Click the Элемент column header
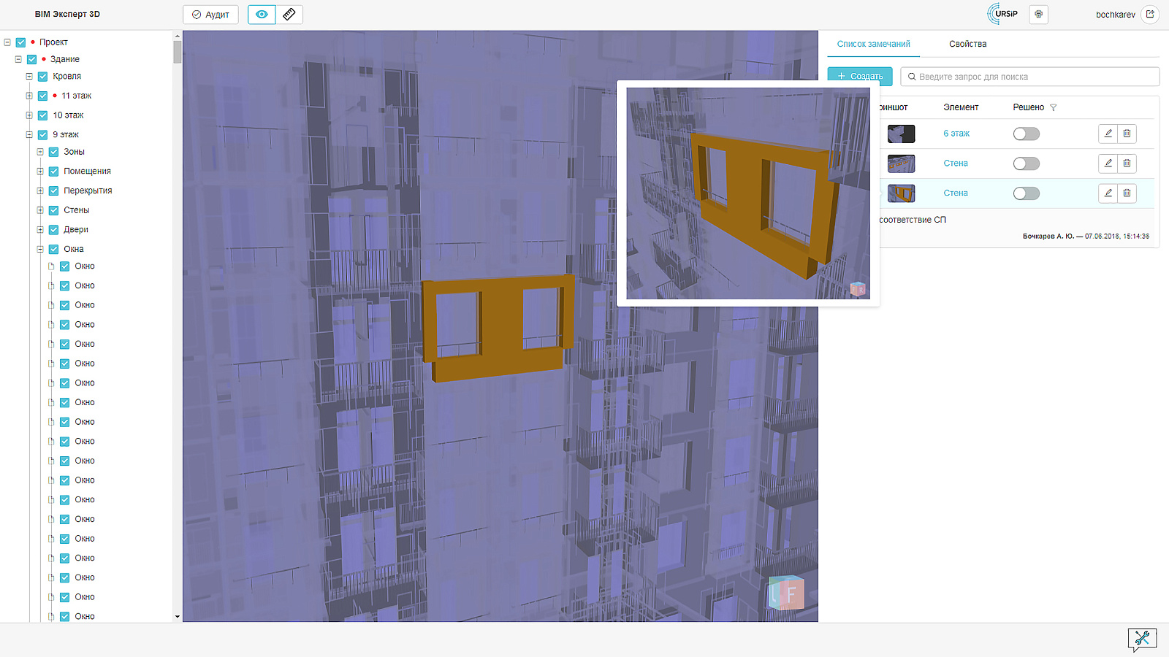This screenshot has width=1169, height=657. point(961,107)
